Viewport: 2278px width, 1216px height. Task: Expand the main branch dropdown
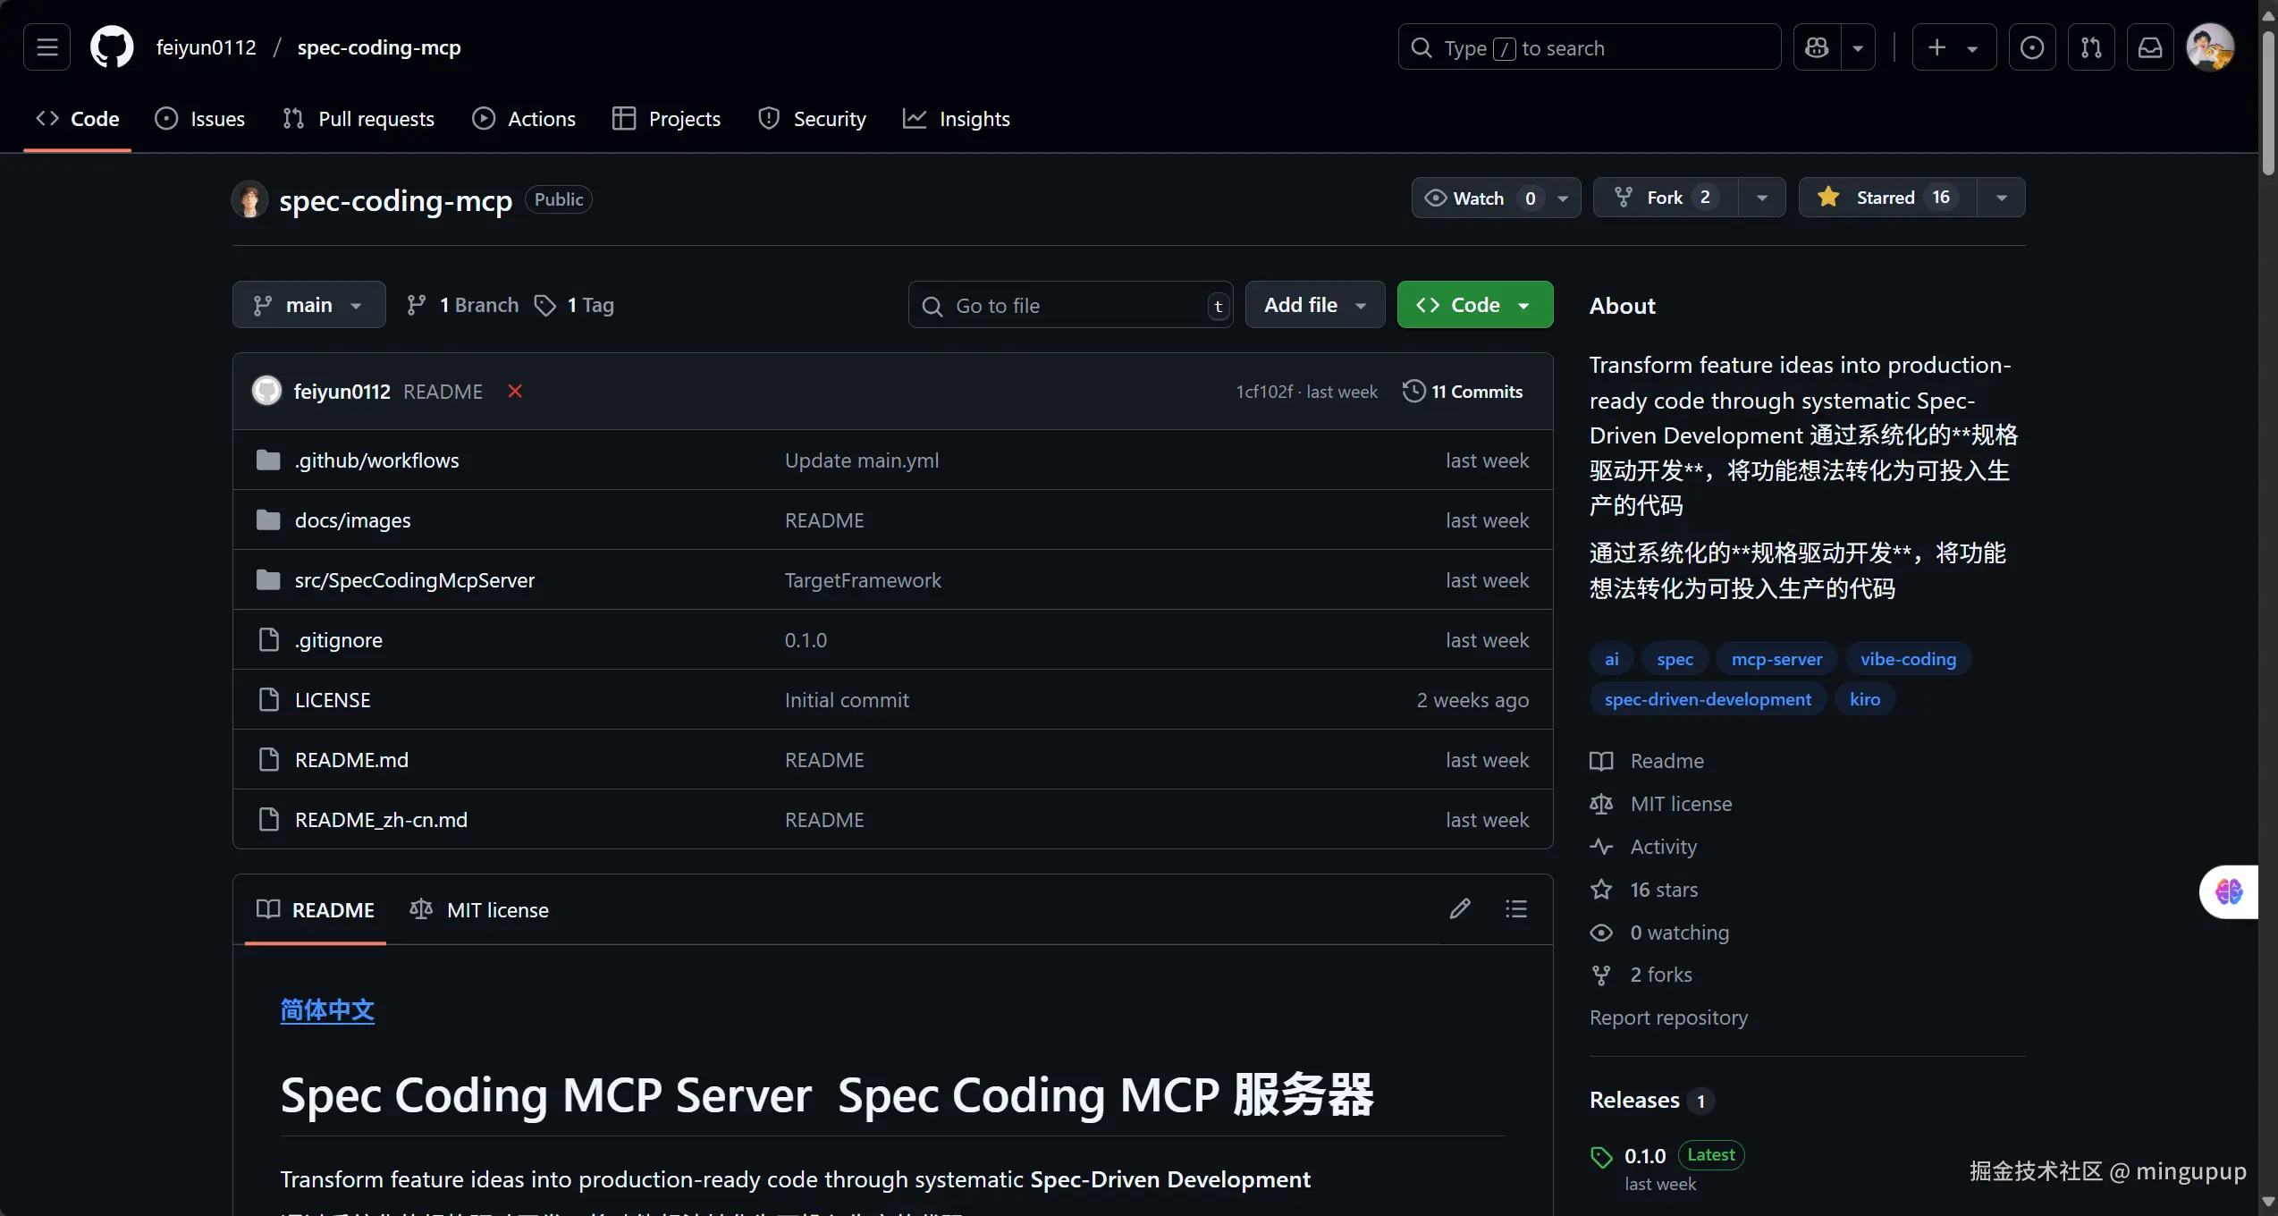(308, 305)
